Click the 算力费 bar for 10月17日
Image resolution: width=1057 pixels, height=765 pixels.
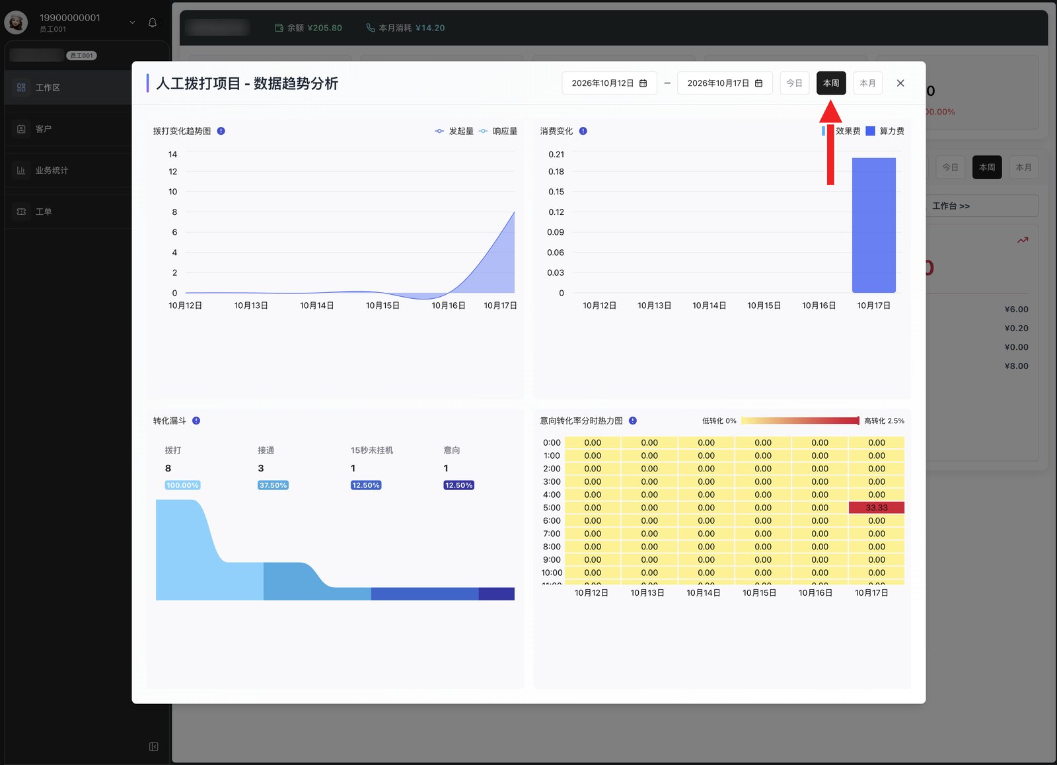point(874,225)
